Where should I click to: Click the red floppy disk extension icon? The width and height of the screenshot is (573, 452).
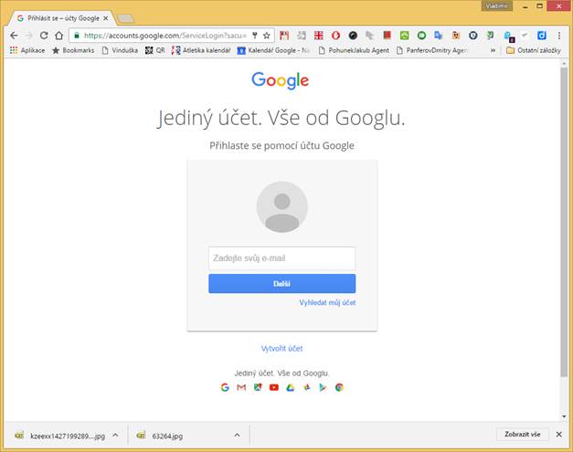[x=284, y=36]
